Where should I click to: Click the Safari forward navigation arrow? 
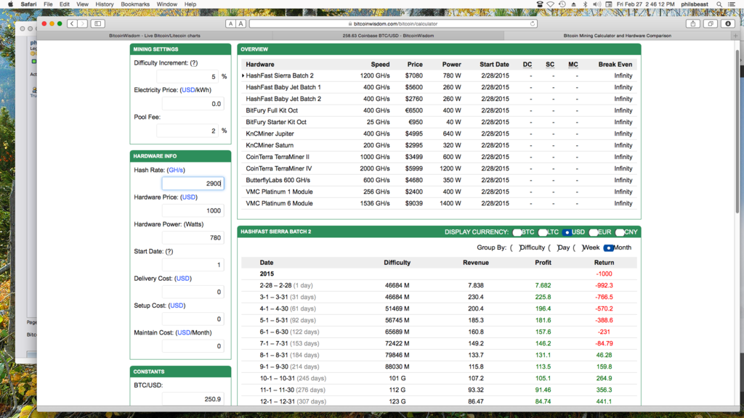[83, 23]
